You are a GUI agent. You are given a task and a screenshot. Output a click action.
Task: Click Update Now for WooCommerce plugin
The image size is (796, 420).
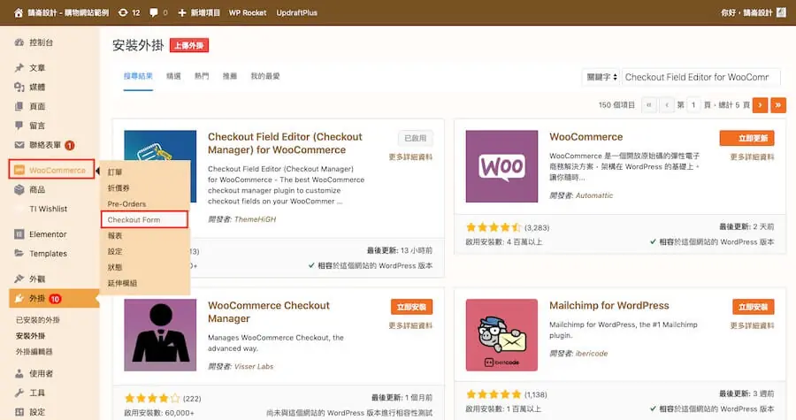746,138
